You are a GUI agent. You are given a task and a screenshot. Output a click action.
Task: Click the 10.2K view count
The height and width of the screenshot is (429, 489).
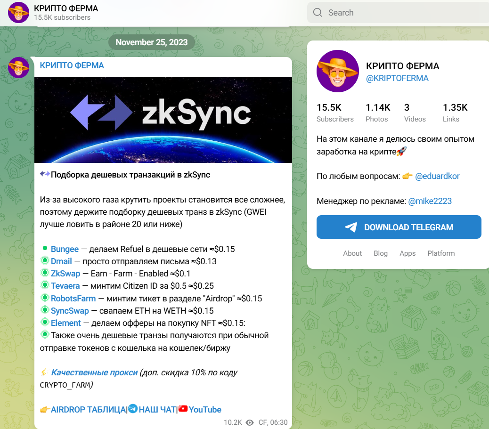tap(233, 422)
